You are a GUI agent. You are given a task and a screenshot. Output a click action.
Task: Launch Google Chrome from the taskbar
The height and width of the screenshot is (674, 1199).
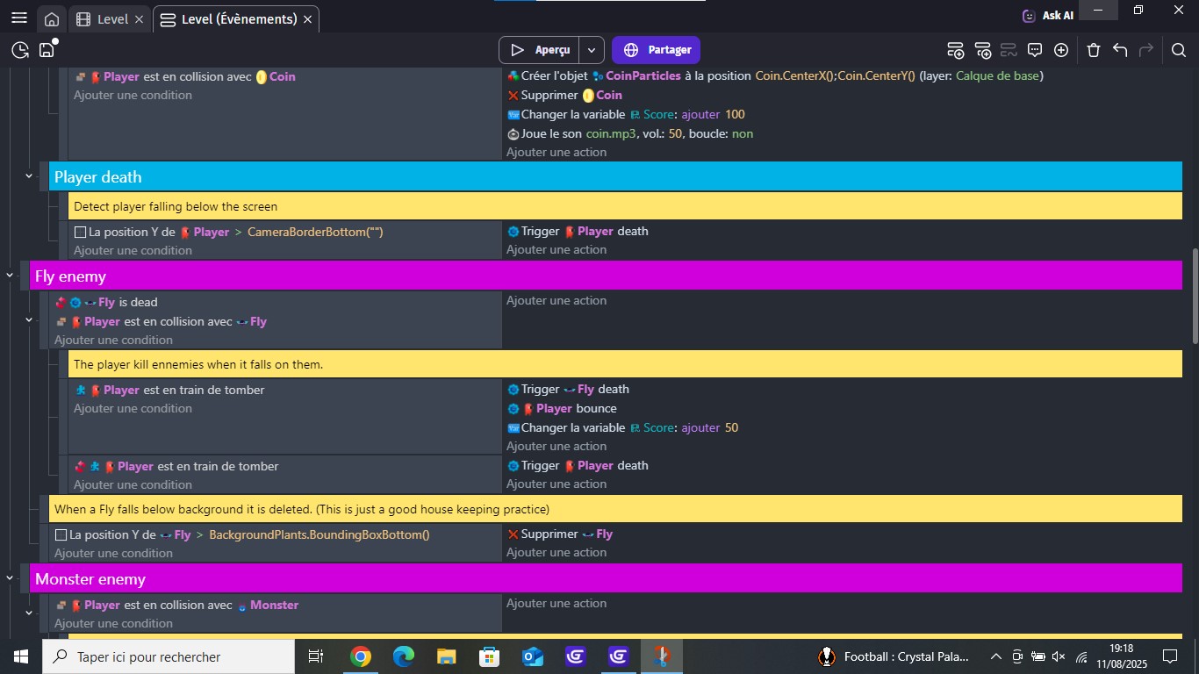click(360, 656)
